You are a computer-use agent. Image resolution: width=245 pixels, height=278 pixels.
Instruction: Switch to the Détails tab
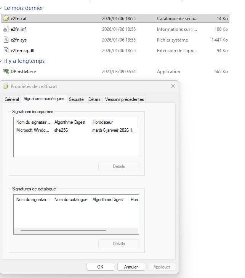[x=94, y=99]
